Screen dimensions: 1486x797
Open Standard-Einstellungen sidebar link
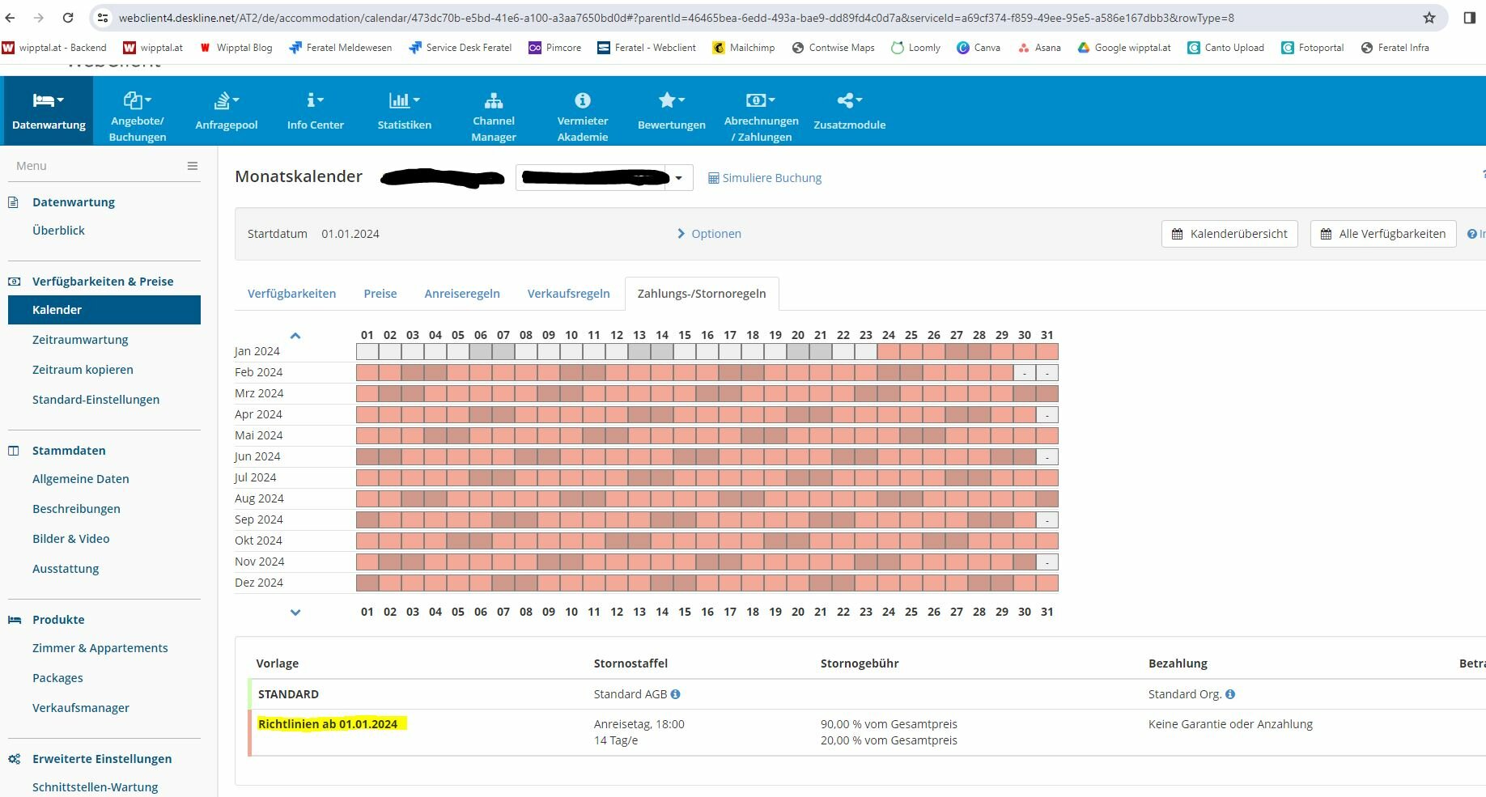96,400
